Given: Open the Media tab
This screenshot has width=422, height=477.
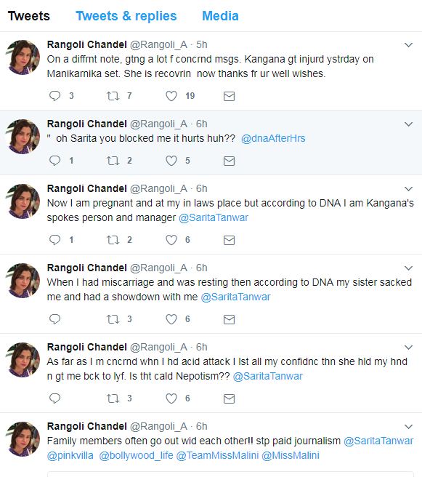Looking at the screenshot, I should [220, 16].
